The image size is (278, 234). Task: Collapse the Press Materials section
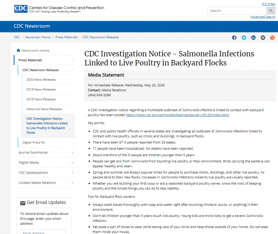click(72, 60)
